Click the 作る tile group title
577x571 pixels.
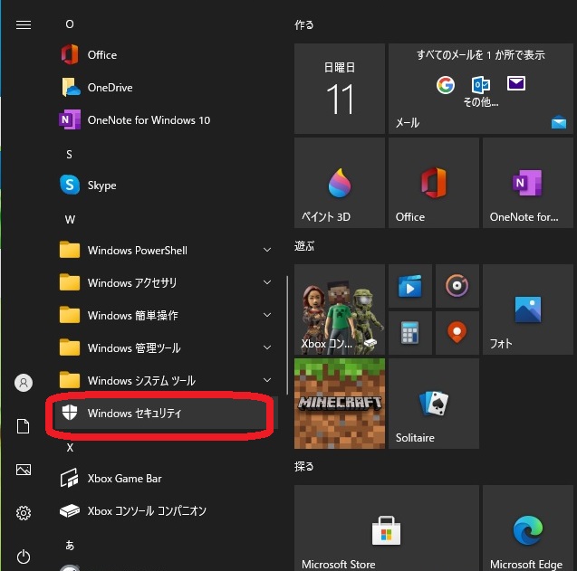click(304, 24)
